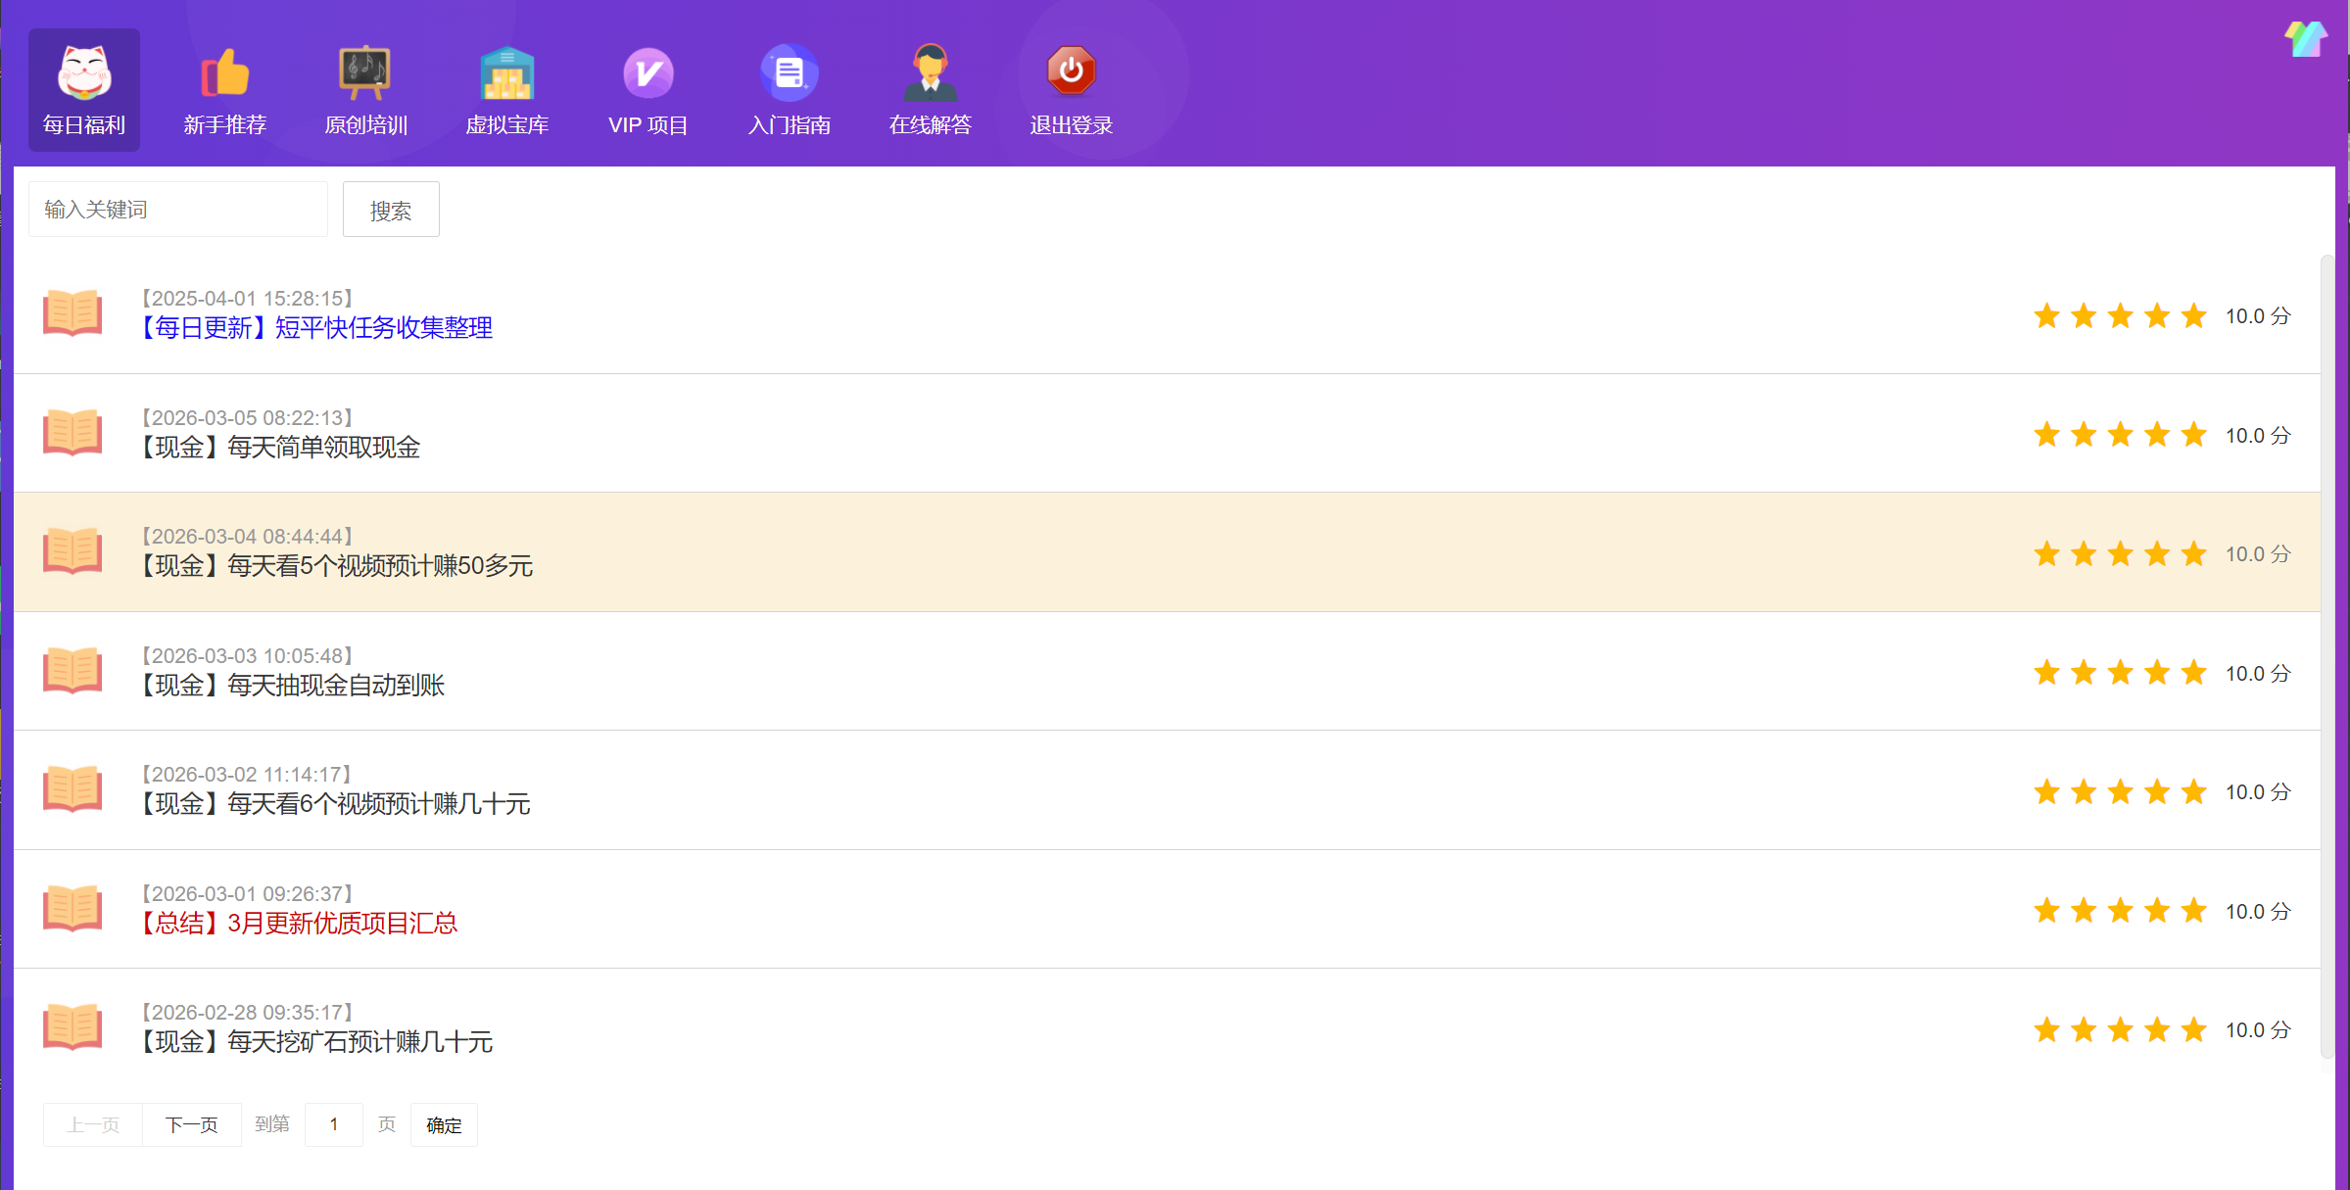Click the 入门指南 document icon
Viewport: 2350px width, 1190px height.
click(x=789, y=73)
